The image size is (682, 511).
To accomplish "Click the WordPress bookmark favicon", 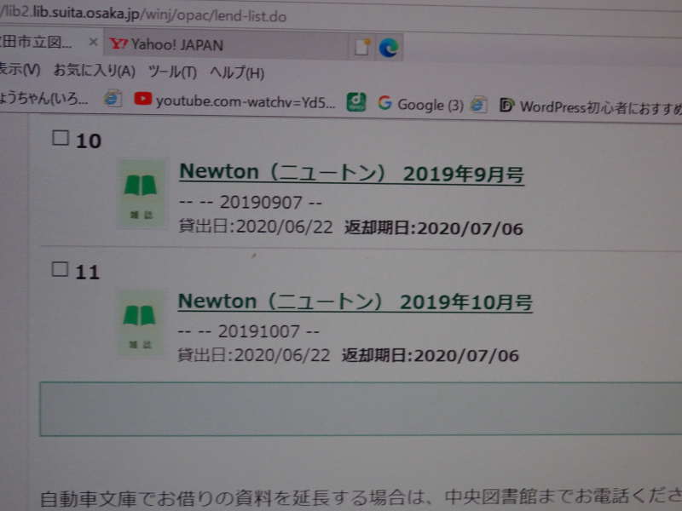I will (x=506, y=105).
